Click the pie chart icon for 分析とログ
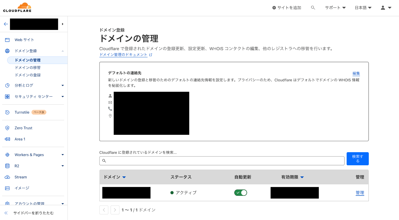 [x=7, y=85]
